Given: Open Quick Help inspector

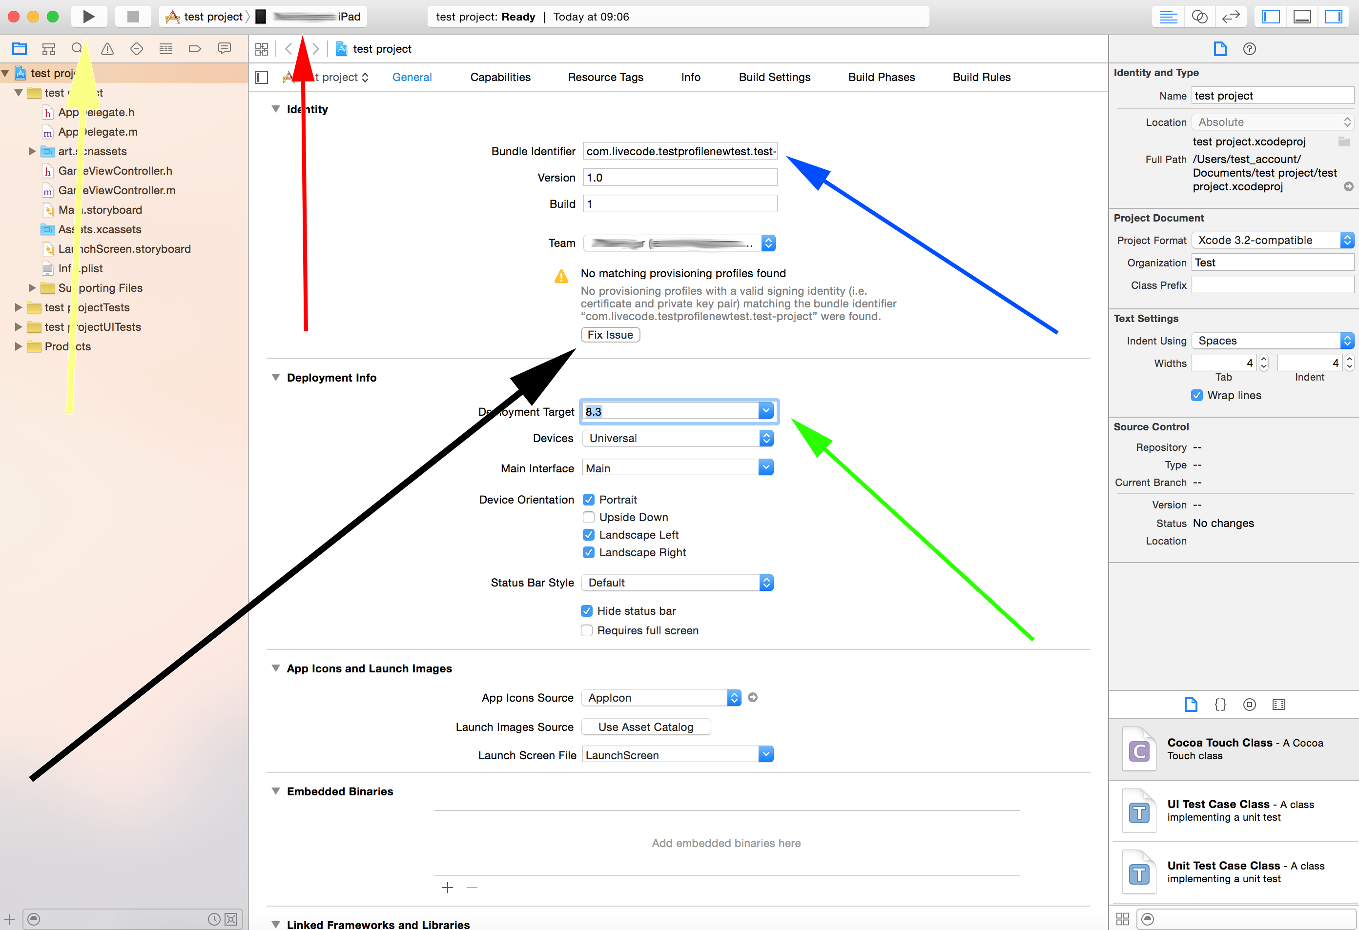Looking at the screenshot, I should [x=1249, y=49].
